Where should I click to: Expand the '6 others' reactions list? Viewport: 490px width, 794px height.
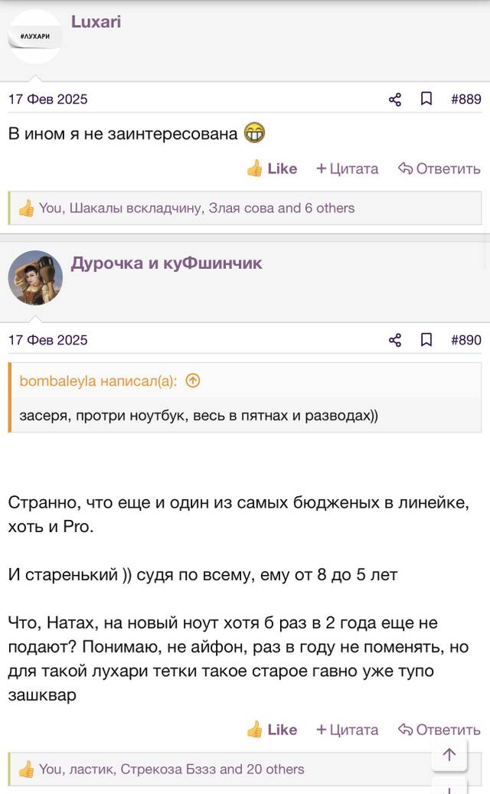click(x=329, y=208)
